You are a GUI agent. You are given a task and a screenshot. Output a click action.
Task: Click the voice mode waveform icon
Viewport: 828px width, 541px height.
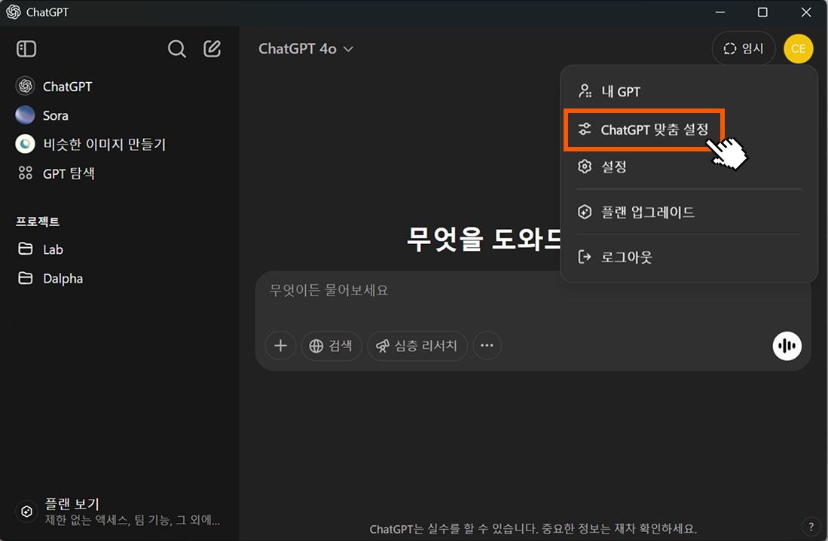coord(787,346)
